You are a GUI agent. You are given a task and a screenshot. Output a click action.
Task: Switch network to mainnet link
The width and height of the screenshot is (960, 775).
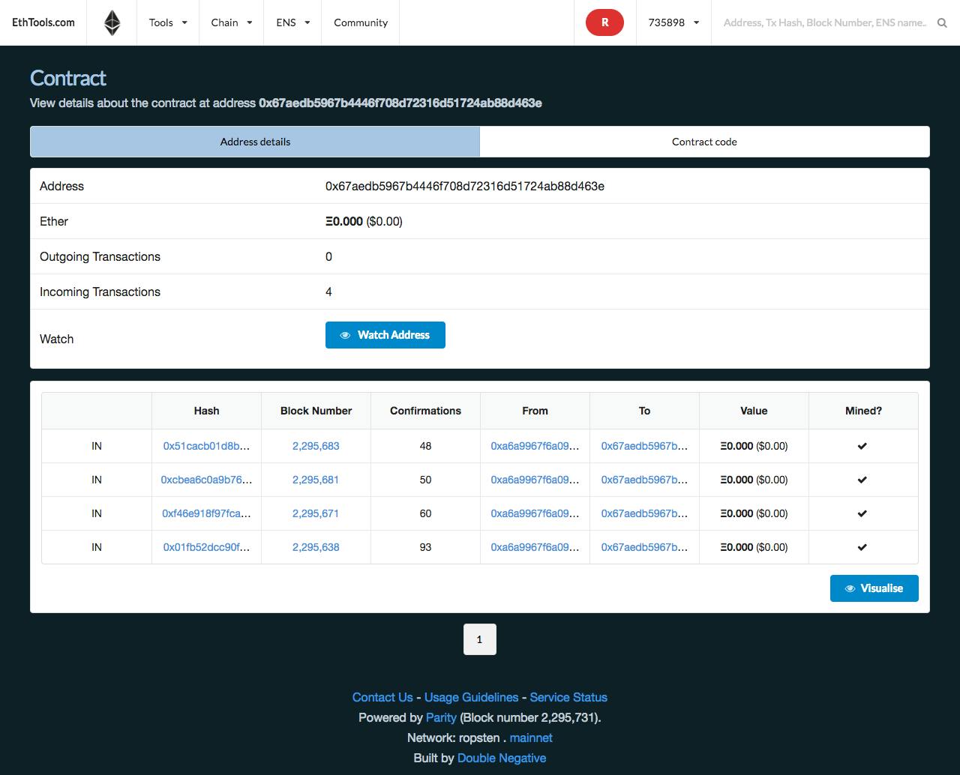pyautogui.click(x=531, y=738)
